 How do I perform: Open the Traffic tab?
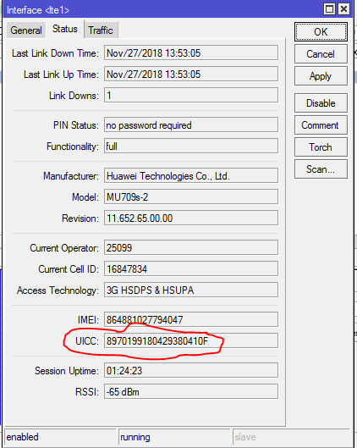(101, 30)
